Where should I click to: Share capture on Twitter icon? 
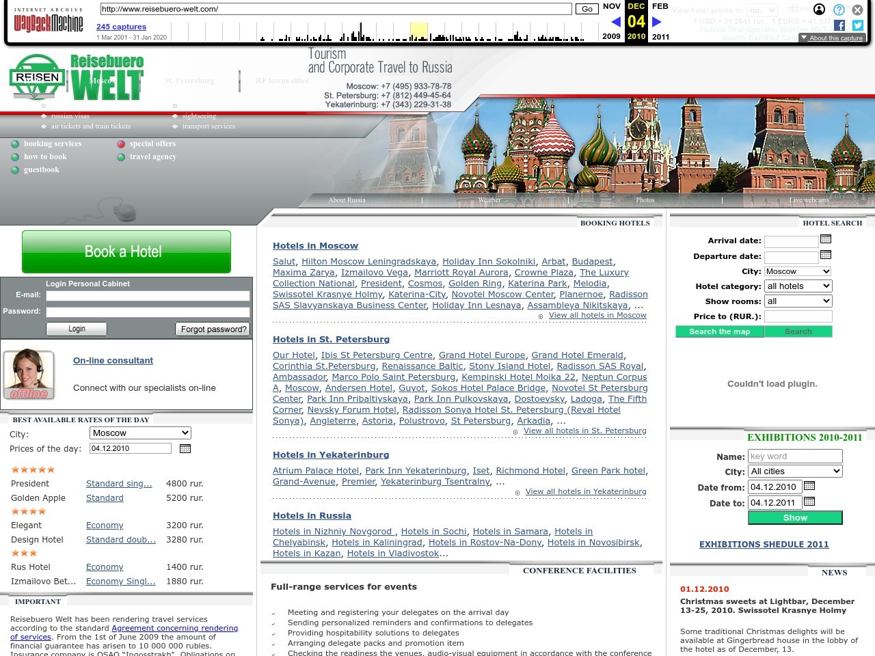(857, 25)
